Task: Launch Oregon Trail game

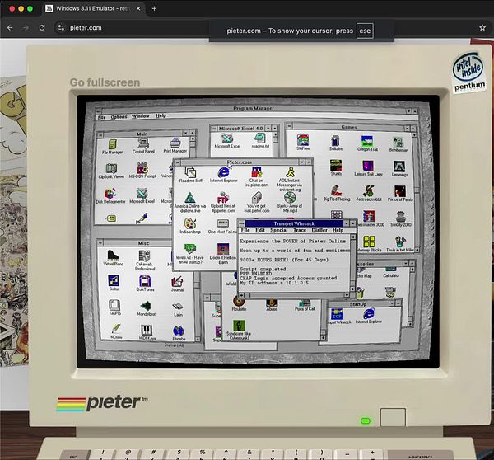Action: coord(367,143)
